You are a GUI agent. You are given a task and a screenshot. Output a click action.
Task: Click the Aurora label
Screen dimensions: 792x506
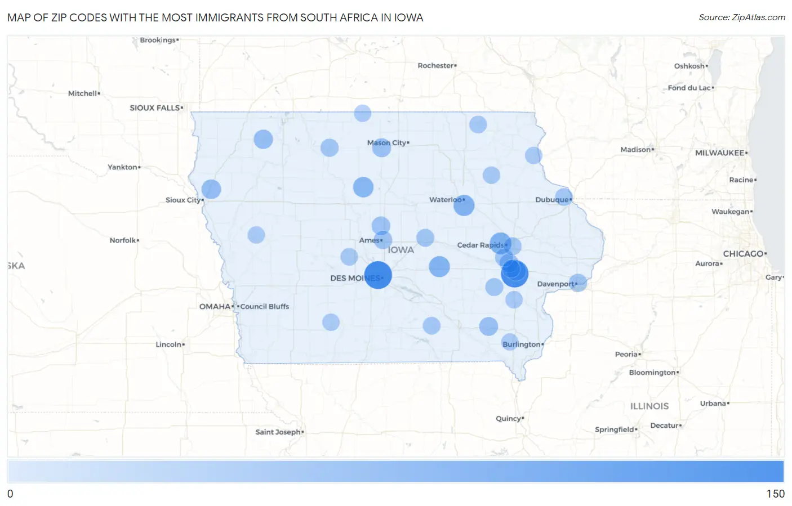coord(708,263)
